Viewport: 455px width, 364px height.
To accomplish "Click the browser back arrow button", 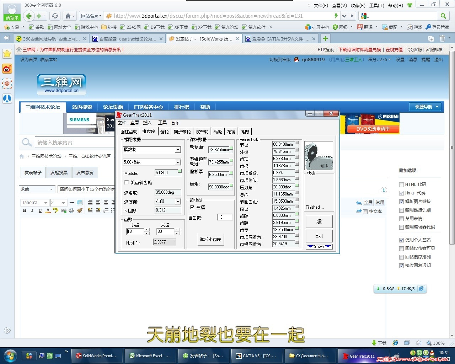I will [x=29, y=16].
